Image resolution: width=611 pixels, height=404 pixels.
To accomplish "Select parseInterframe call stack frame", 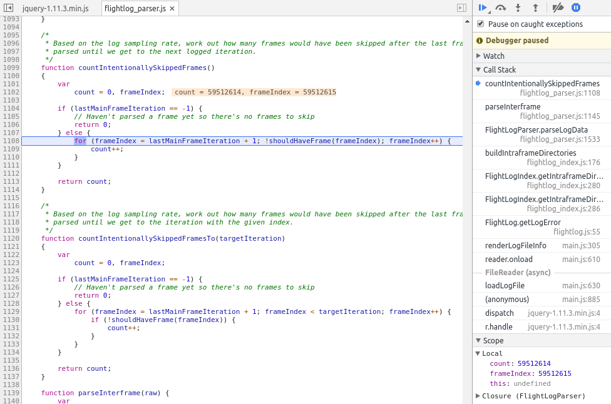I will [542, 111].
